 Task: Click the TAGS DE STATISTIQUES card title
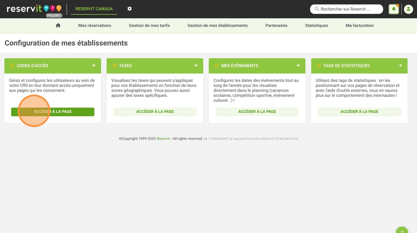click(346, 66)
